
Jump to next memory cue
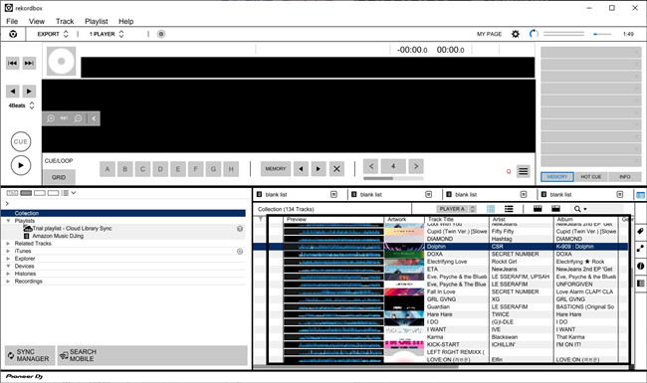(x=319, y=168)
